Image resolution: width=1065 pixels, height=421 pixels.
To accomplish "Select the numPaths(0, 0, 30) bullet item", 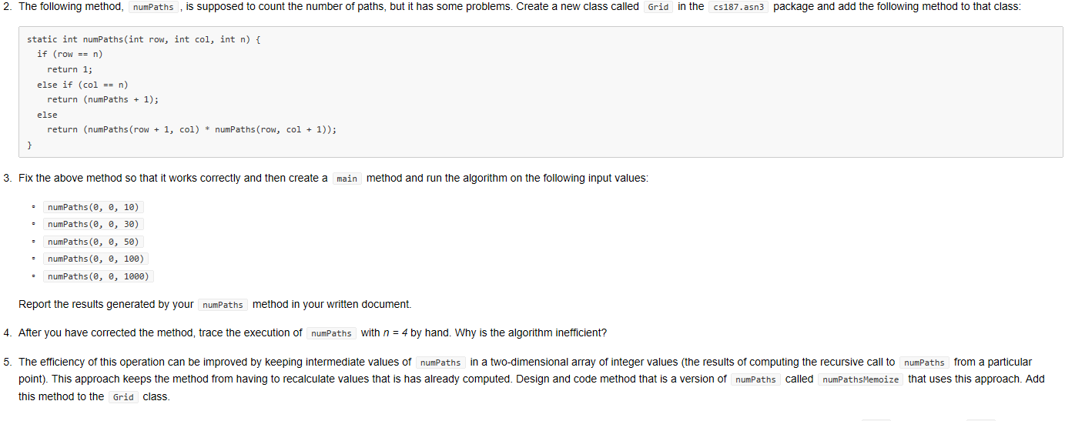I will click(x=94, y=224).
